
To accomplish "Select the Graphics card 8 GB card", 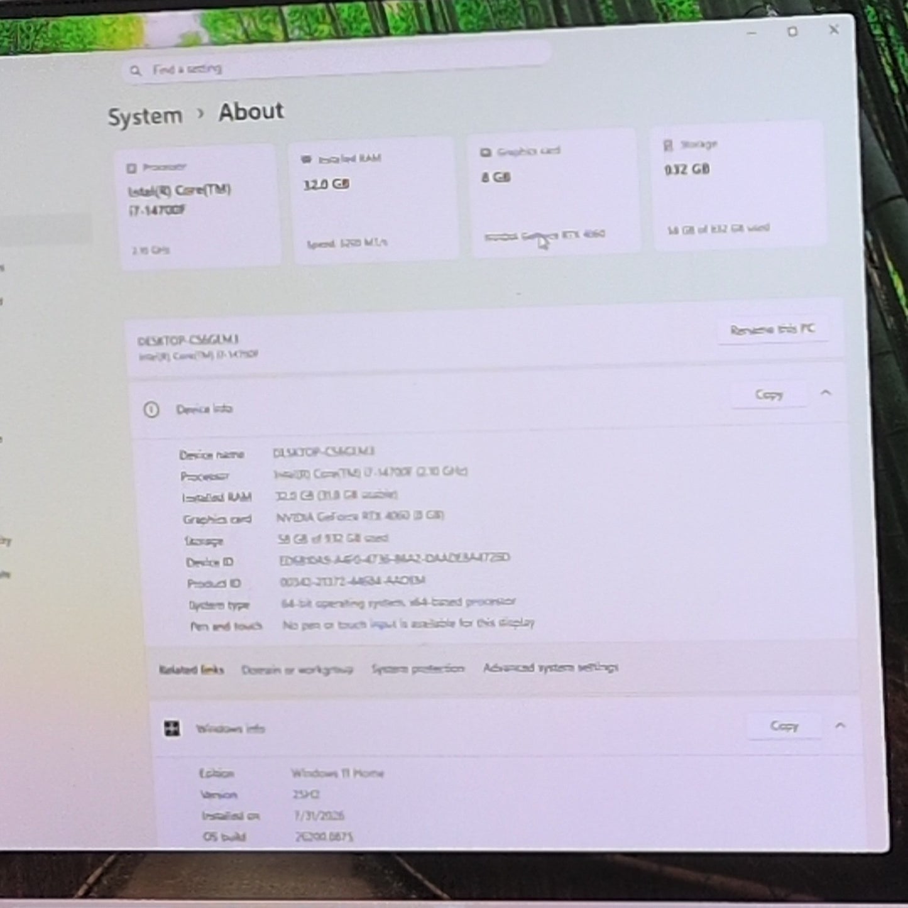I will (555, 193).
